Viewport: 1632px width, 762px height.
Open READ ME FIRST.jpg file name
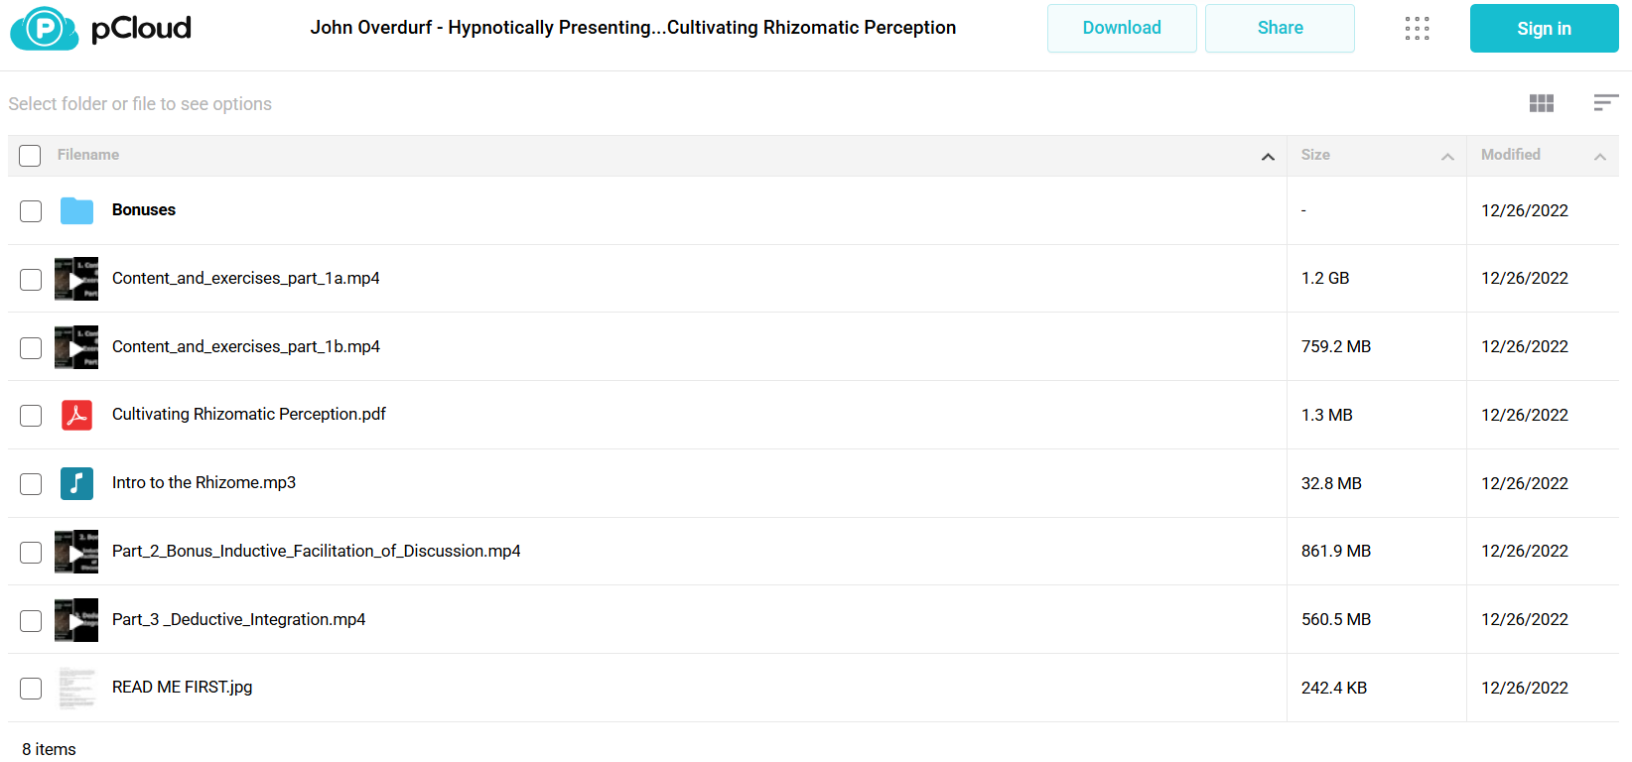pos(182,688)
